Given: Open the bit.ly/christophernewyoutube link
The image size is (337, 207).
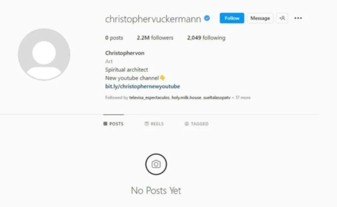Looking at the screenshot, I should [143, 86].
